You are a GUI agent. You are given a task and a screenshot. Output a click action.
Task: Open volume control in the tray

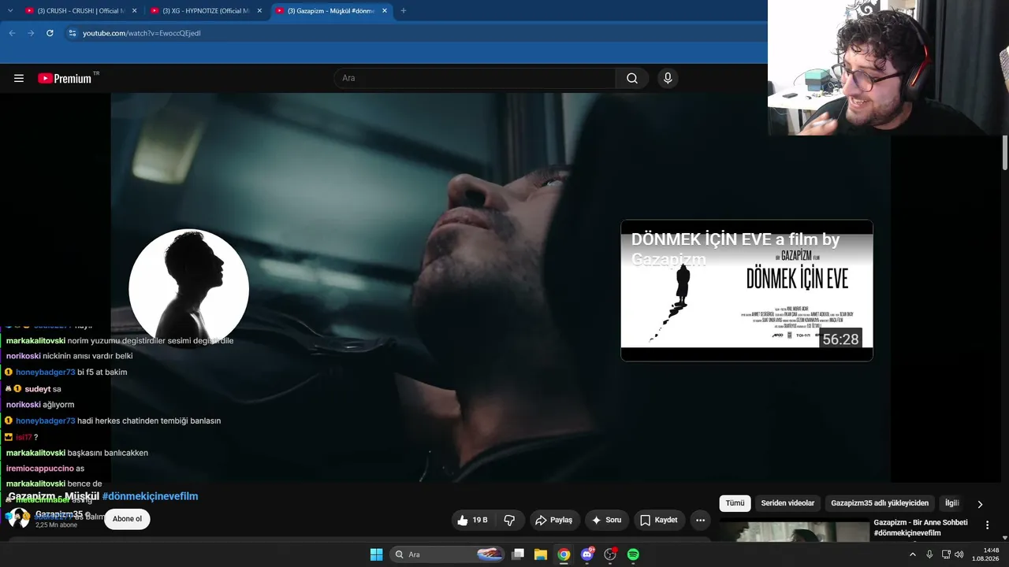(x=959, y=554)
